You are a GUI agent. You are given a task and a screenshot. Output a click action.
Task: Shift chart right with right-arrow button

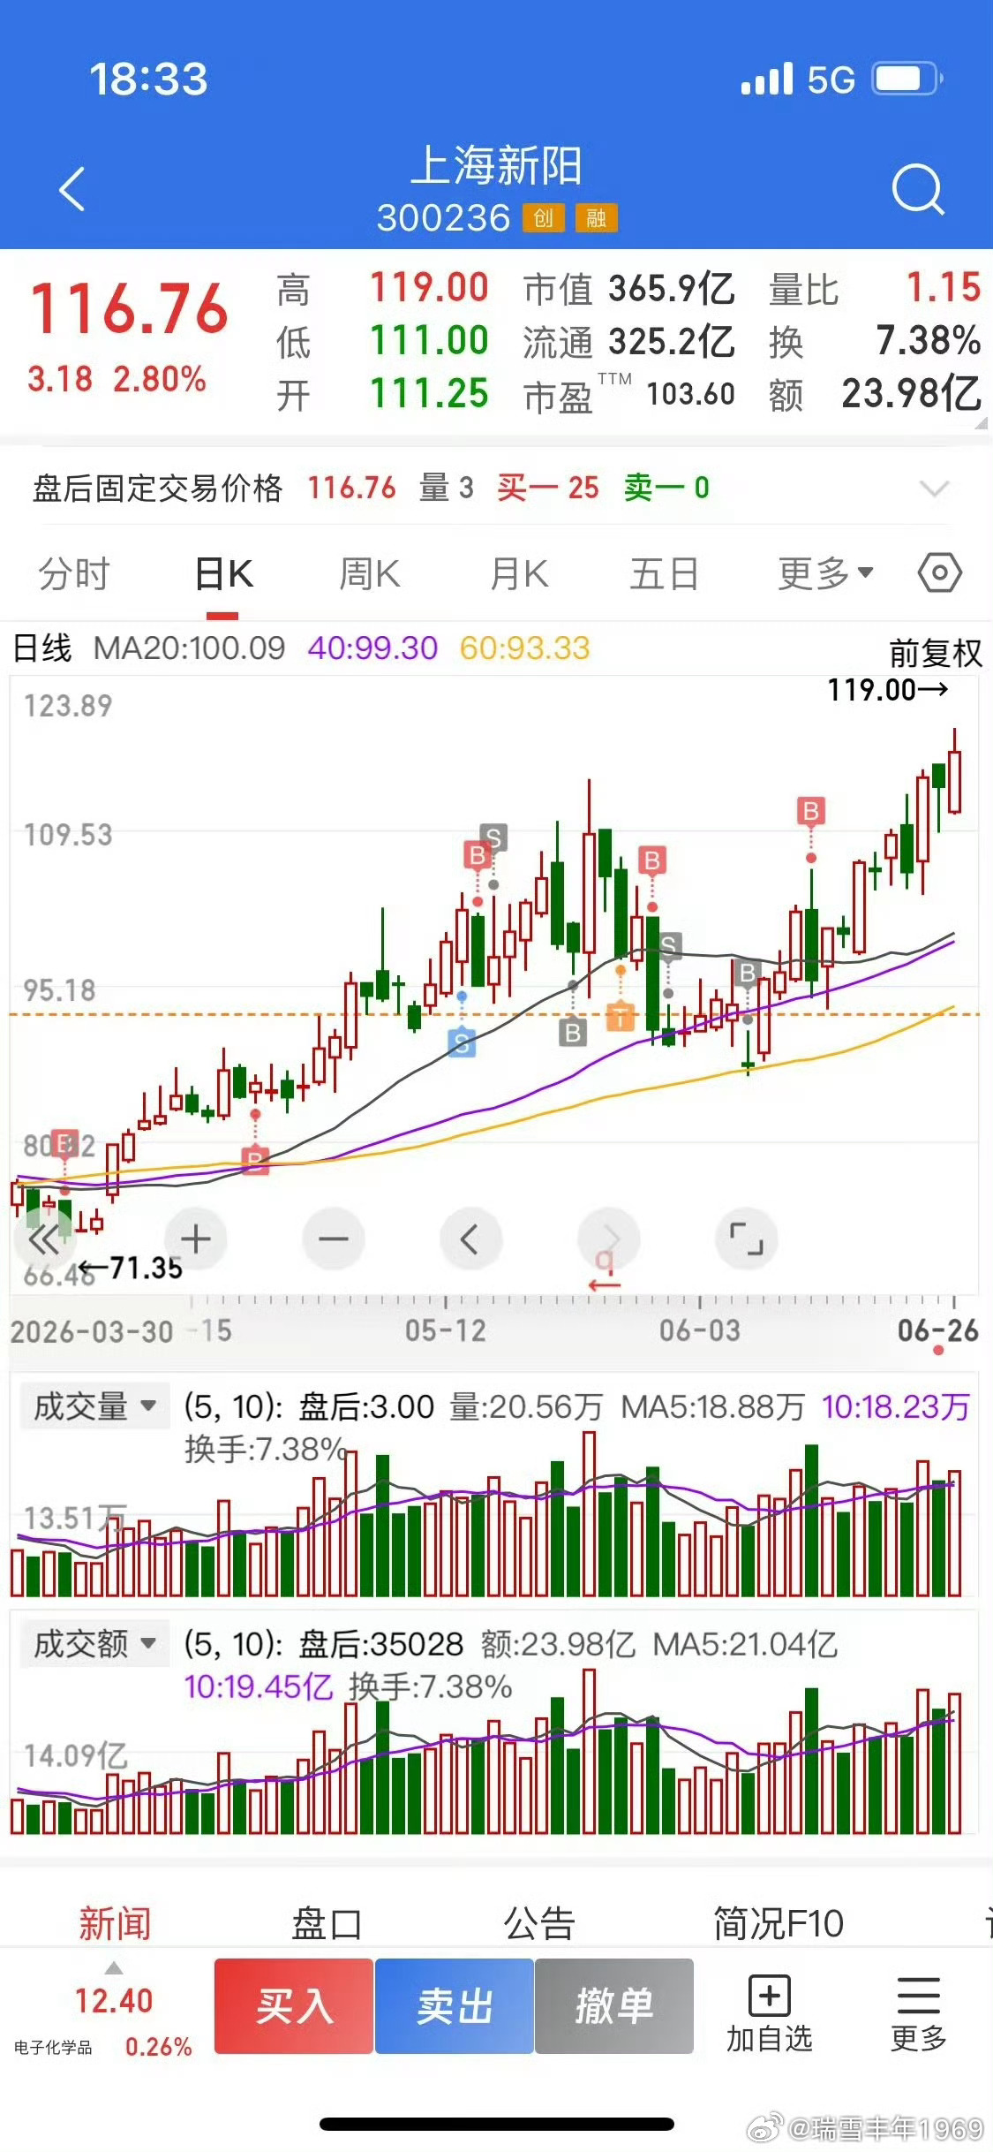608,1239
